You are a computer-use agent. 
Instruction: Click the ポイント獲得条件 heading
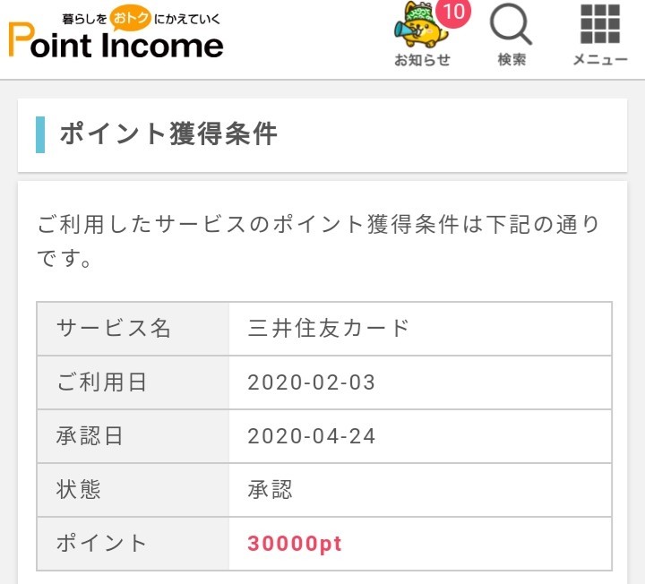(168, 134)
